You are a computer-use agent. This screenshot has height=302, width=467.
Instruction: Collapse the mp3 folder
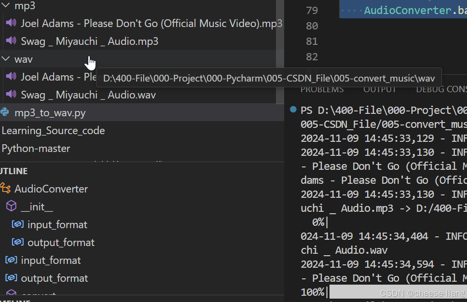click(5, 5)
